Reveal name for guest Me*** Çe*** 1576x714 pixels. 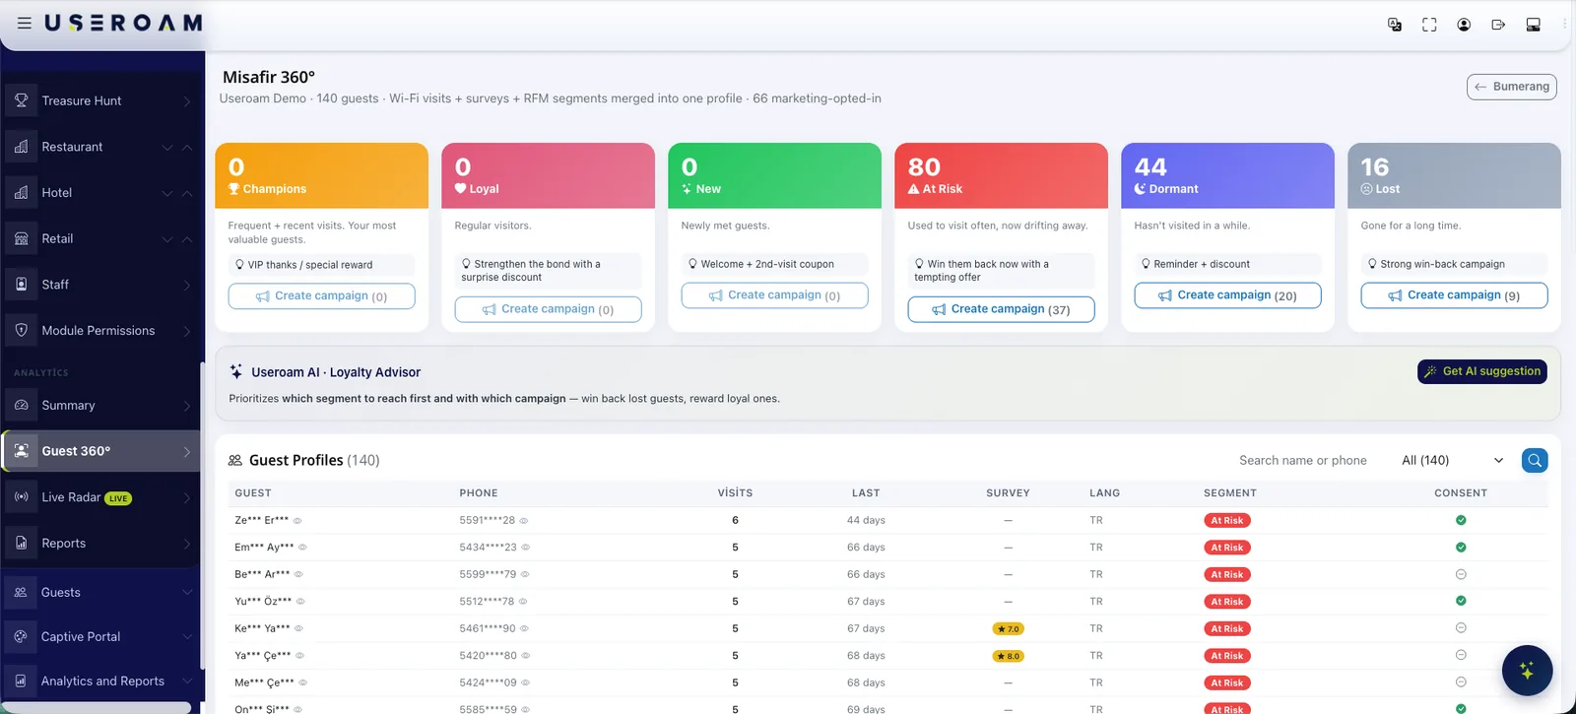(302, 682)
